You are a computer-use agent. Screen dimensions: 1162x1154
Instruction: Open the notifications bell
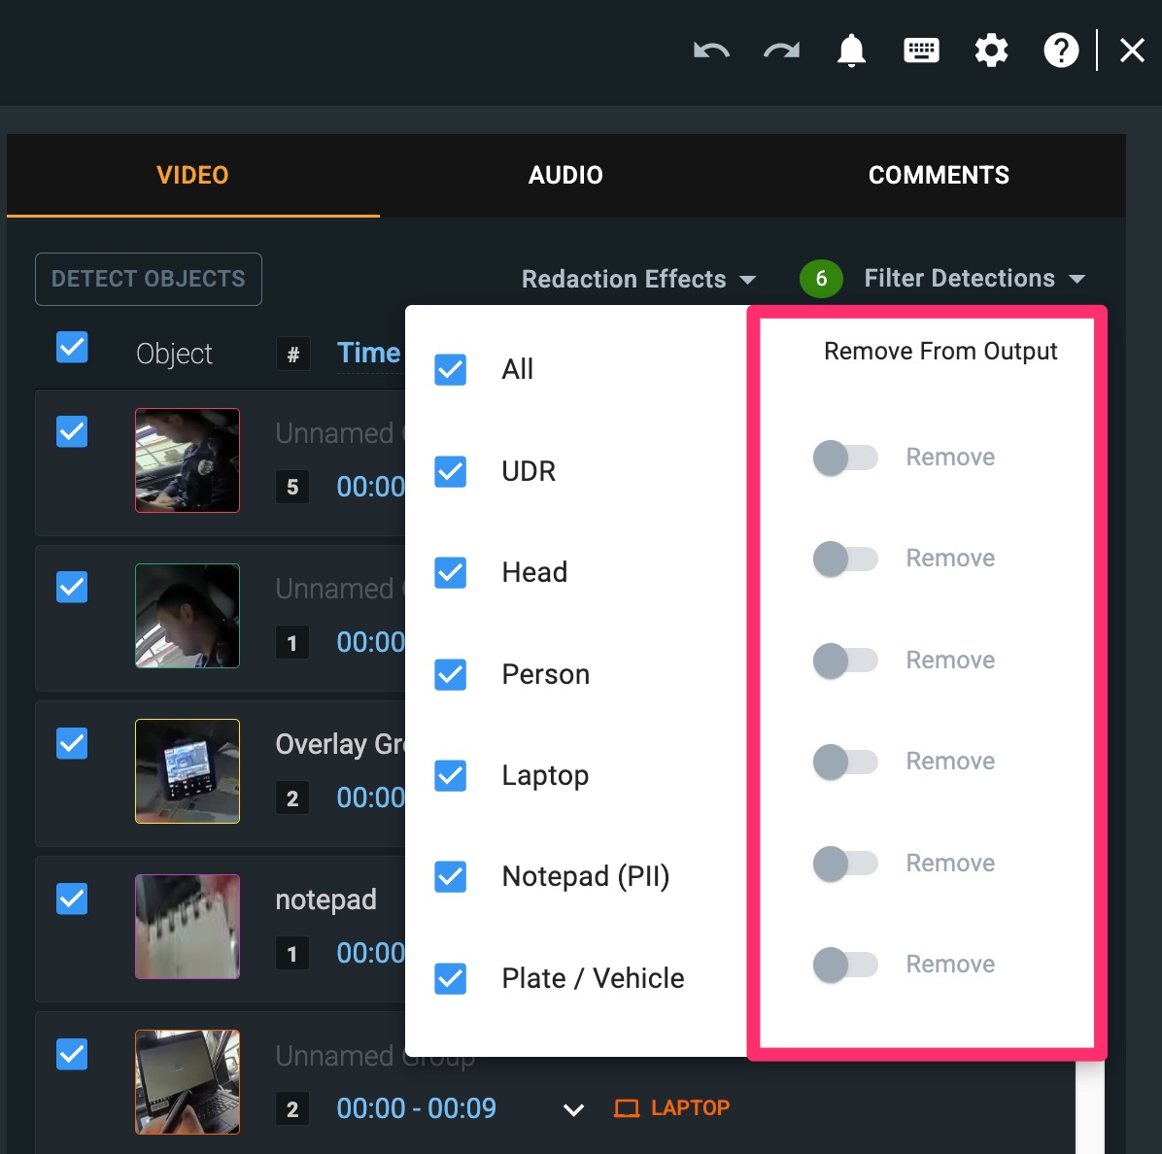(851, 51)
